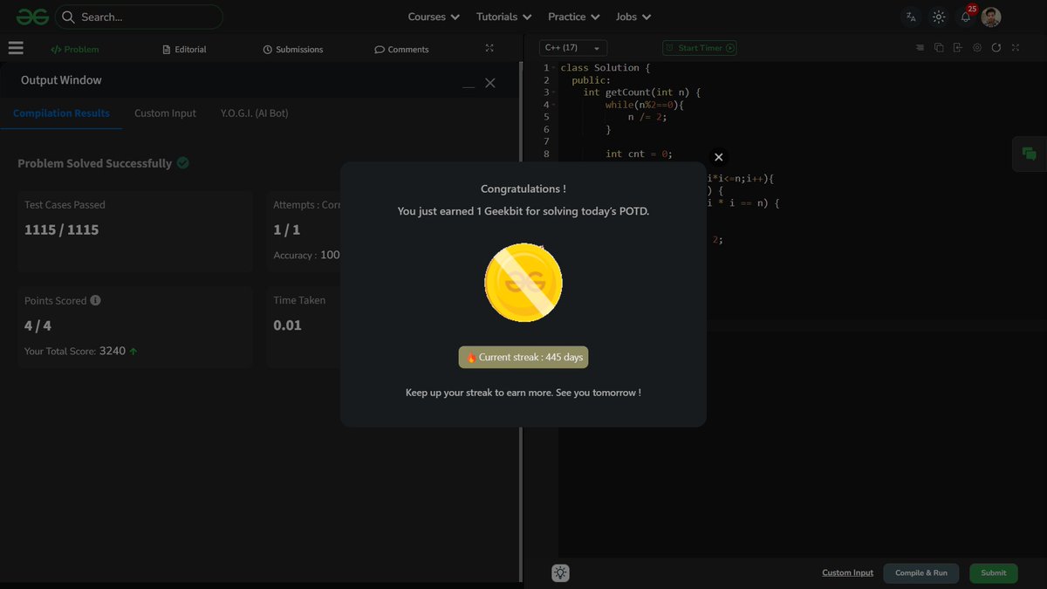Image resolution: width=1047 pixels, height=589 pixels.
Task: Open the C++ (17) language dropdown
Action: tap(573, 48)
